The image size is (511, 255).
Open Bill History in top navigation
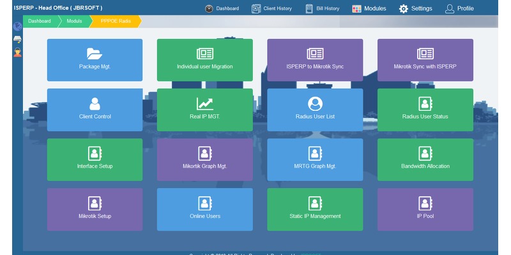[x=323, y=8]
